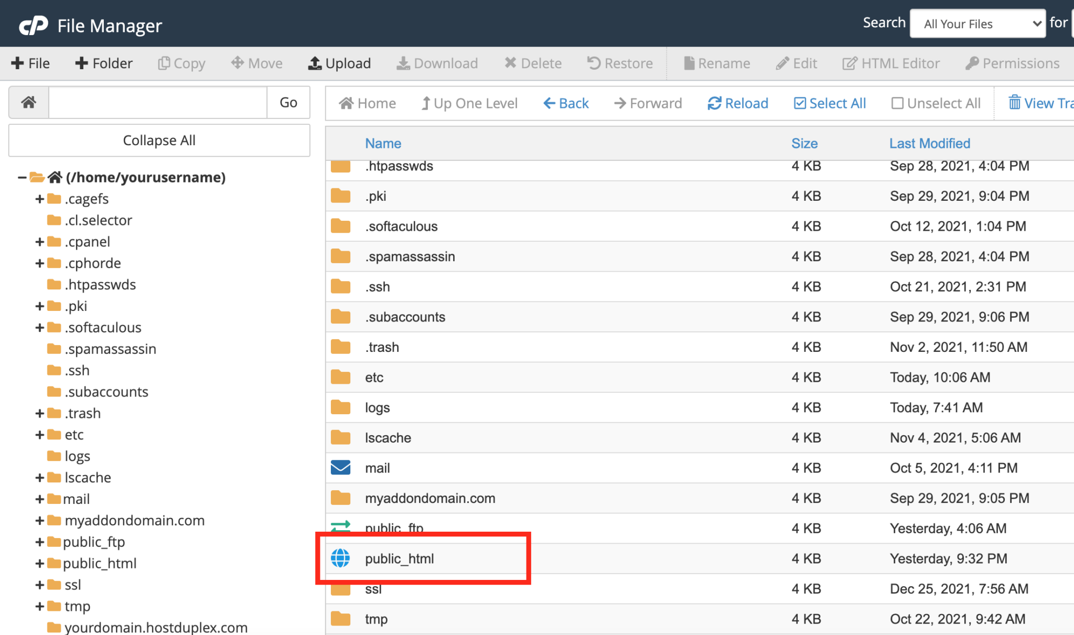Click the Move icon
The image size is (1074, 635).
click(x=238, y=62)
